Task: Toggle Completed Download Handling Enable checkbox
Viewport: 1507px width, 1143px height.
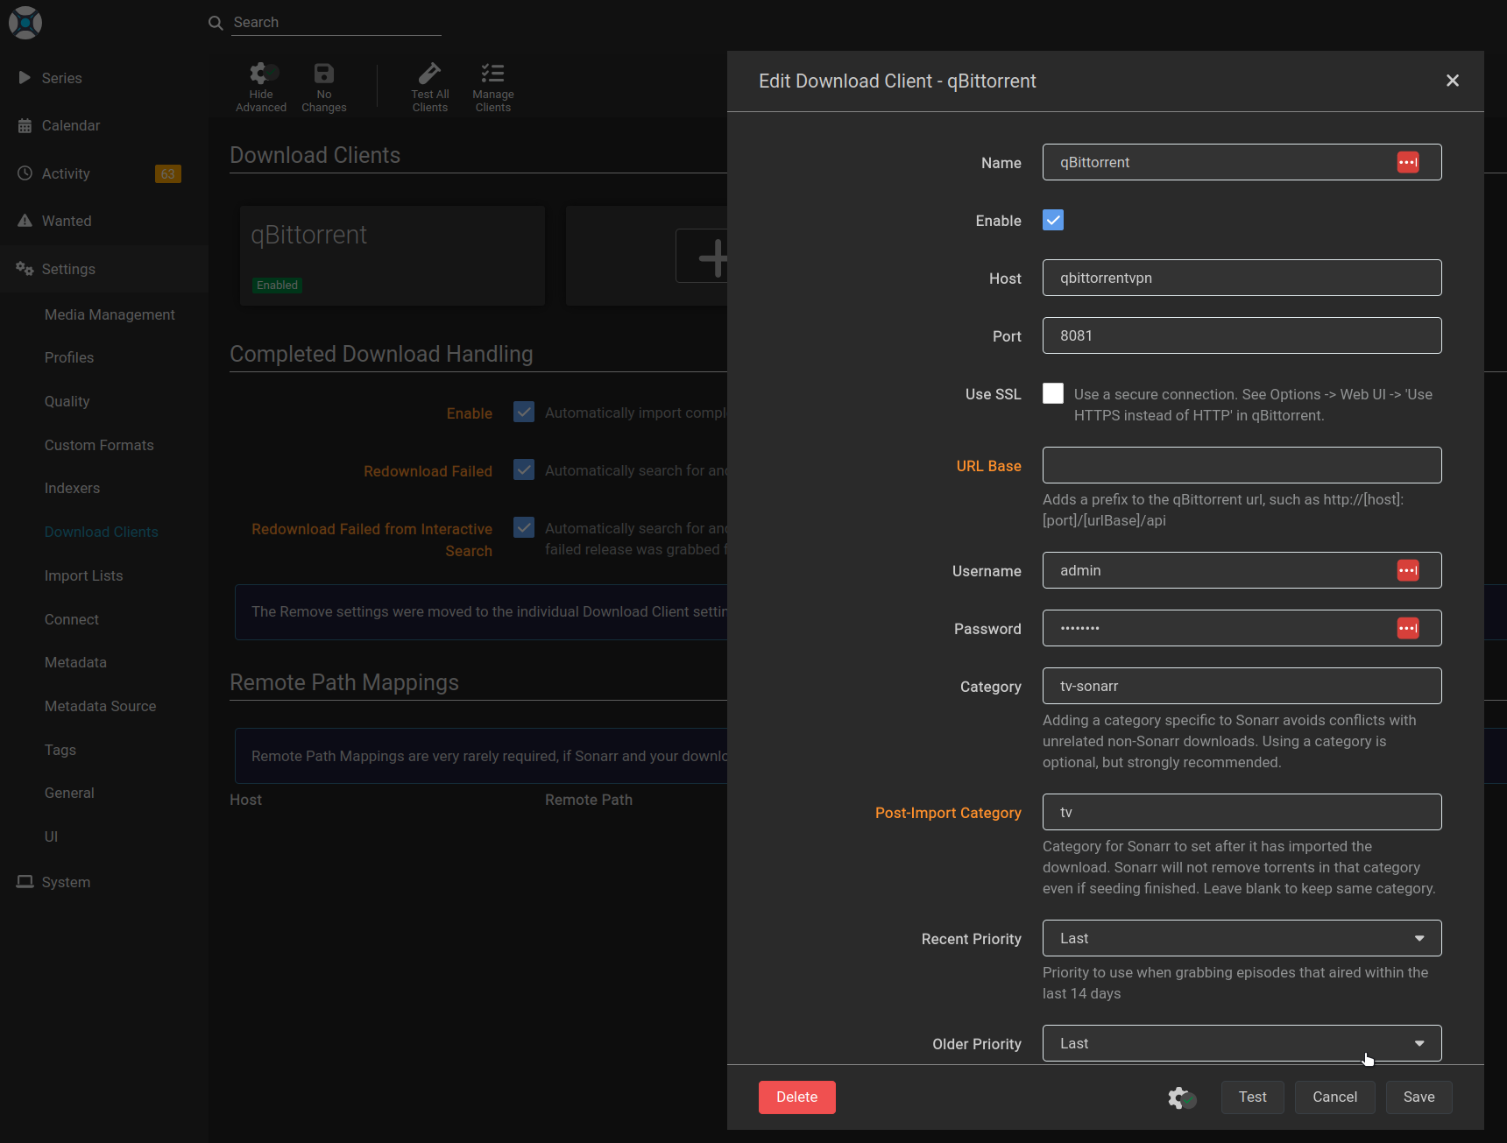Action: click(x=524, y=412)
